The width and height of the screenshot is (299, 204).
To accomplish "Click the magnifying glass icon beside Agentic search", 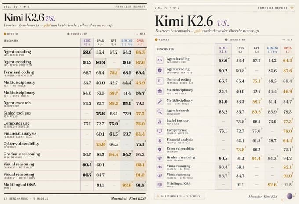I will [160, 112].
